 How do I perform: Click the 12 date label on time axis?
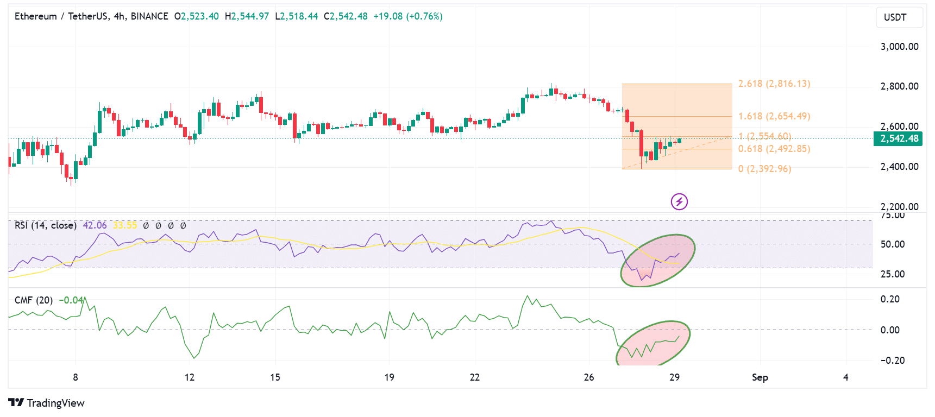[x=189, y=377]
